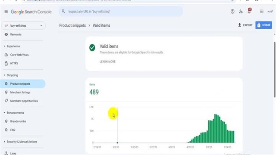This screenshot has width=276, height=155.
Task: Click the Google Search Console logo
Action: tap(31, 12)
